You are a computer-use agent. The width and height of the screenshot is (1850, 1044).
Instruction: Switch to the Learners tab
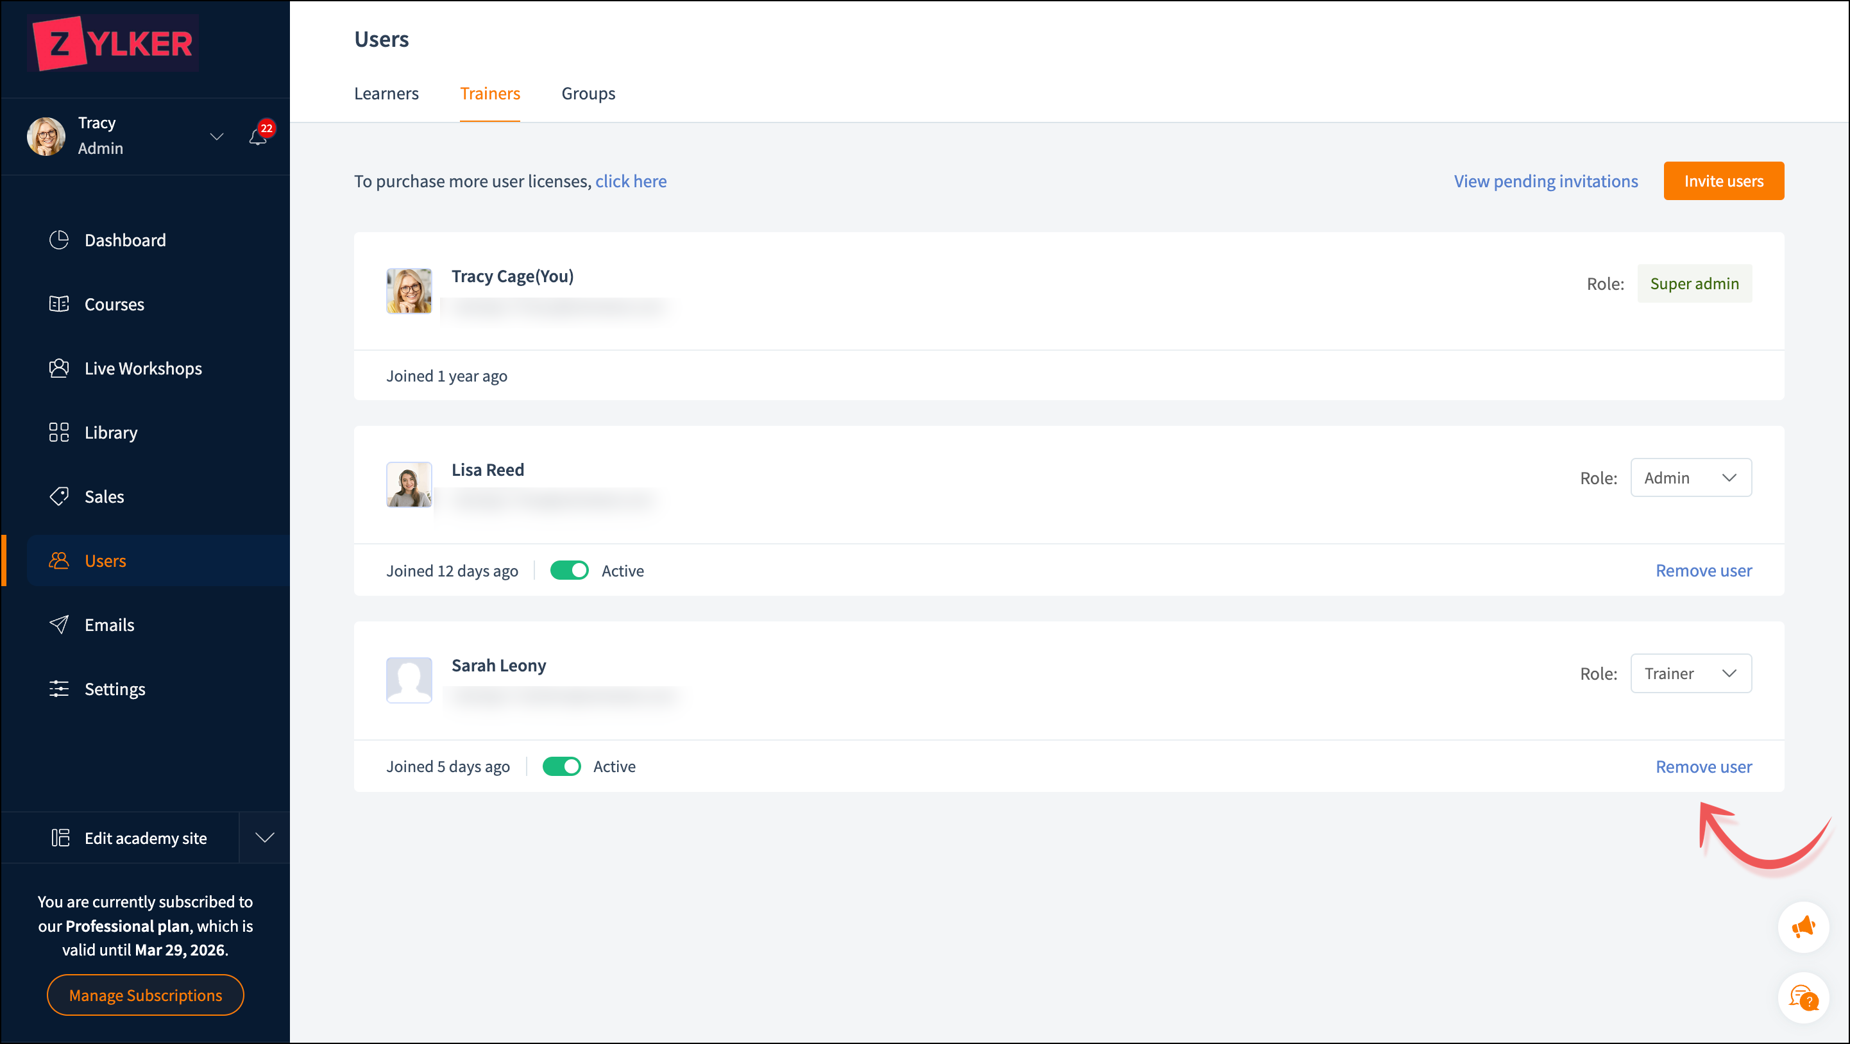pyautogui.click(x=386, y=94)
